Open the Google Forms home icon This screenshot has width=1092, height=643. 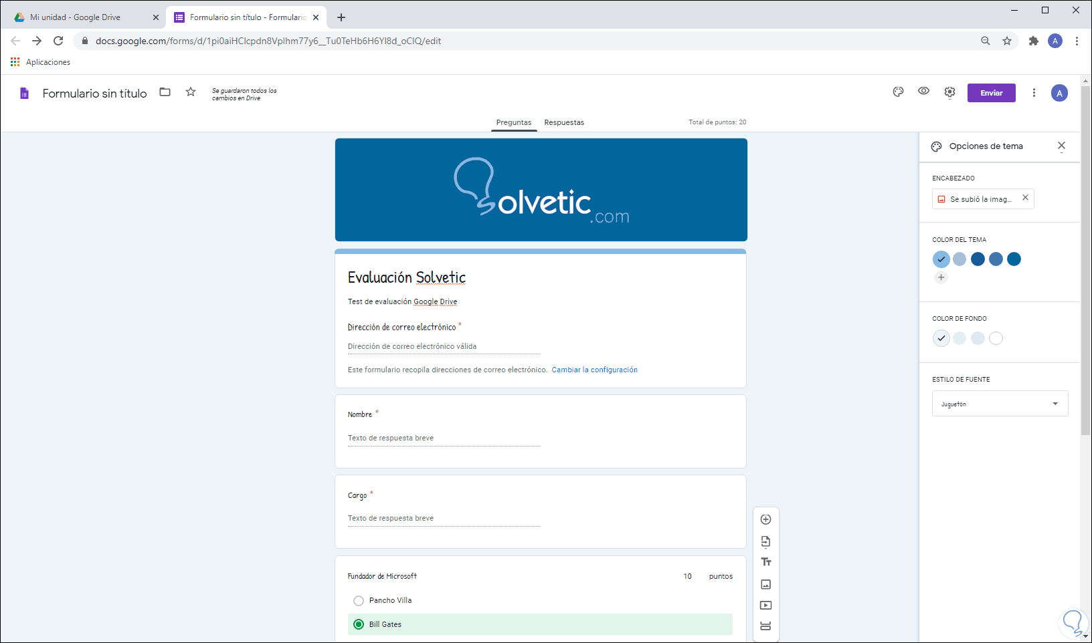pyautogui.click(x=24, y=94)
